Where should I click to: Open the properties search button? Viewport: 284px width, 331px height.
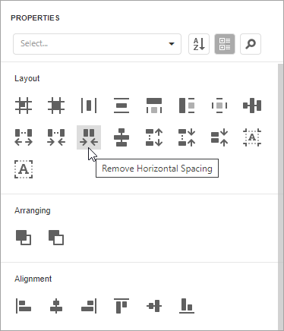(251, 44)
